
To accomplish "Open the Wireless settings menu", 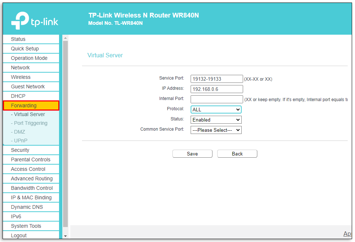I will (31, 77).
